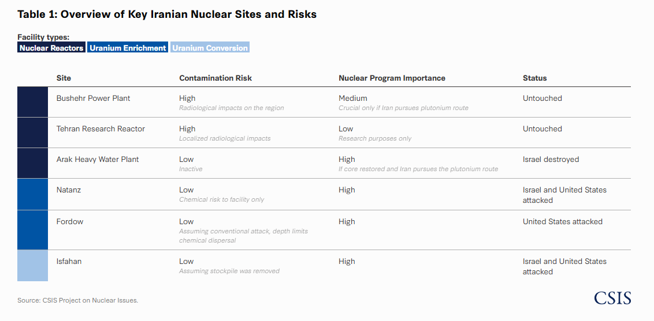The width and height of the screenshot is (654, 321).
Task: Click the CSIS logo
Action: pyautogui.click(x=612, y=299)
